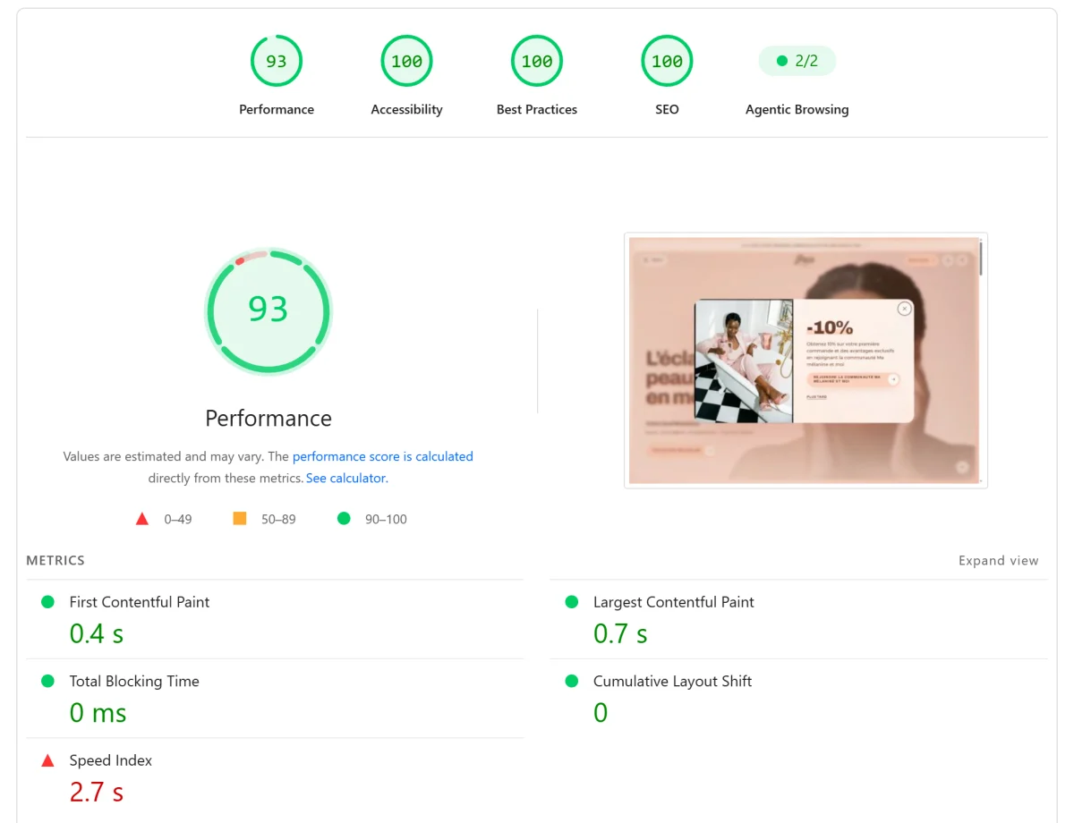
Task: Click the scrollbar inside the screenshot thumbnail
Action: (x=982, y=258)
